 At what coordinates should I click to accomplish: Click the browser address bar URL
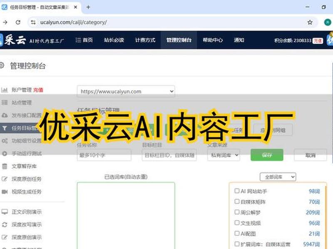(x=74, y=22)
